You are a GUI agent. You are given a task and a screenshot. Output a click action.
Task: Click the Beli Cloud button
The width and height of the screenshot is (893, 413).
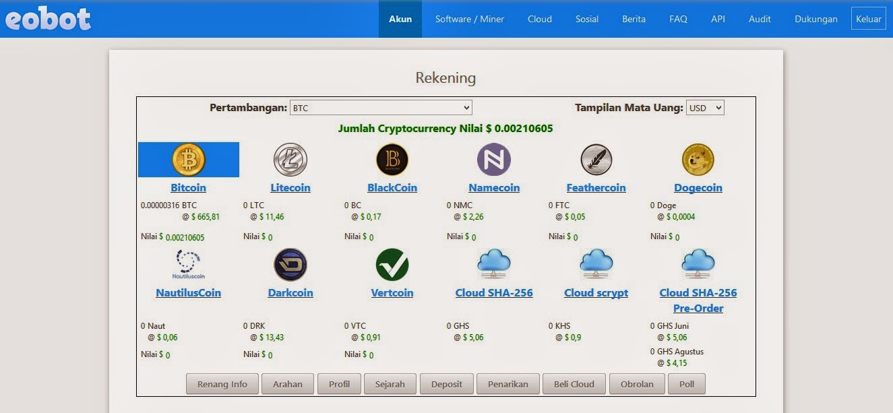[574, 384]
